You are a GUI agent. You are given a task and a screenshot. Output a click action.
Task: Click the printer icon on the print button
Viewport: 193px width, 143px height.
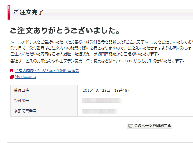(x=131, y=126)
